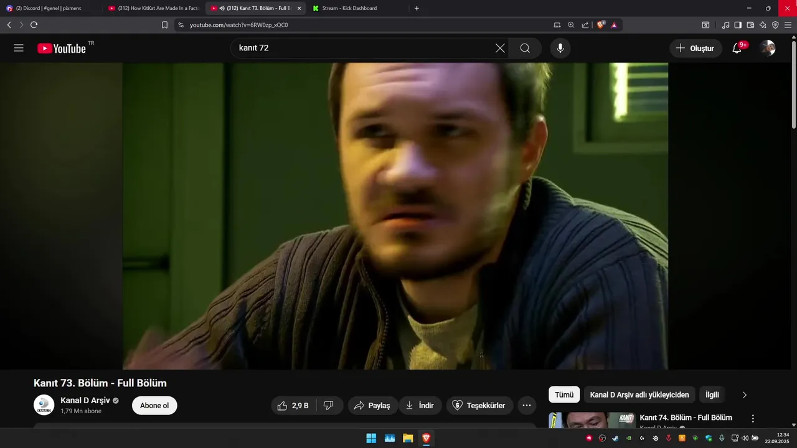Open the Brave VPN shield icon
This screenshot has height=448, width=797.
(x=775, y=25)
